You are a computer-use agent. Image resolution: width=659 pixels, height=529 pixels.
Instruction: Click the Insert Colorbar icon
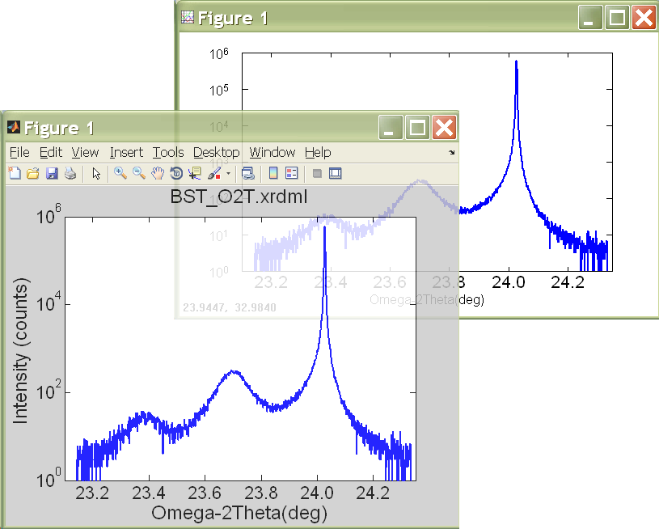[273, 173]
